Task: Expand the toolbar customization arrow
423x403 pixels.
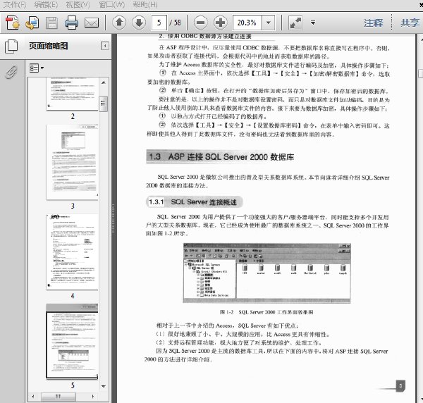Action: pyautogui.click(x=313, y=23)
